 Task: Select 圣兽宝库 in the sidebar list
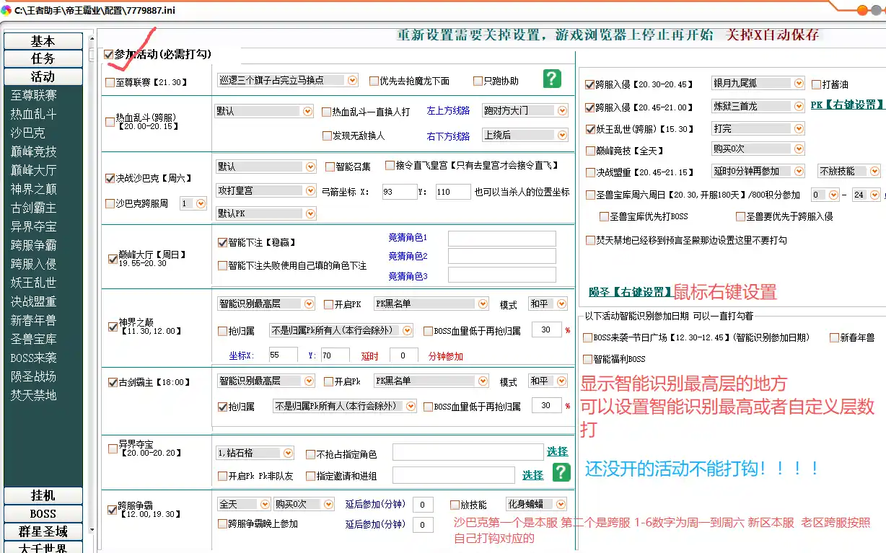coord(34,339)
